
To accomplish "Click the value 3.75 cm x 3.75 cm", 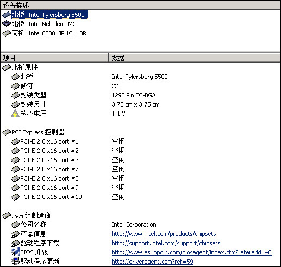I will click(x=135, y=104).
